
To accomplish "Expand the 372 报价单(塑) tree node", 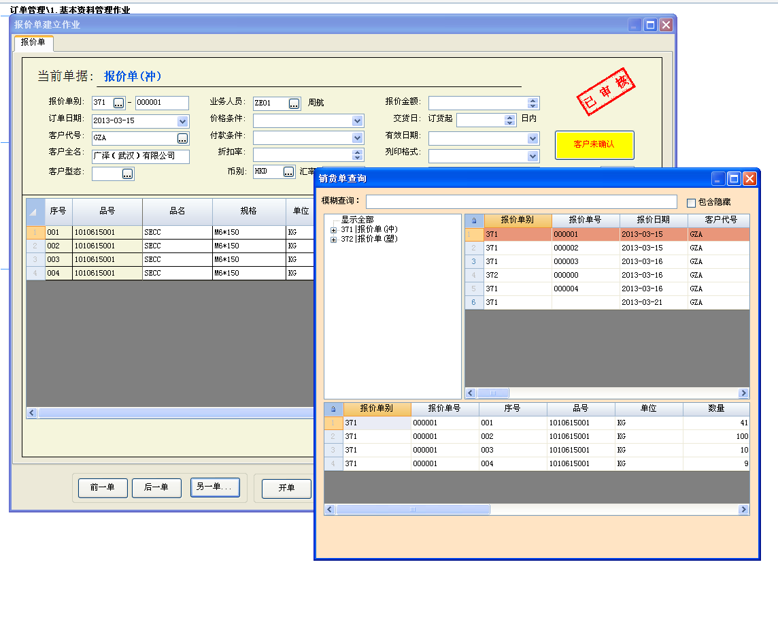I will (333, 240).
